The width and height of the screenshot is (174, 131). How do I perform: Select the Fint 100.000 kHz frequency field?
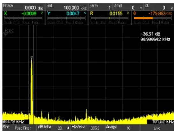coord(66,7)
